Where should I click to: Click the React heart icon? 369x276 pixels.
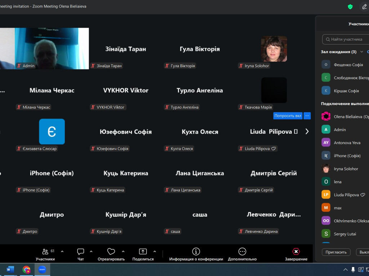(111, 252)
